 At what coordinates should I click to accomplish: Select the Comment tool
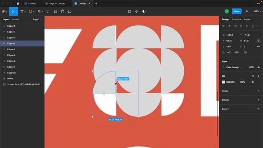pos(69,12)
